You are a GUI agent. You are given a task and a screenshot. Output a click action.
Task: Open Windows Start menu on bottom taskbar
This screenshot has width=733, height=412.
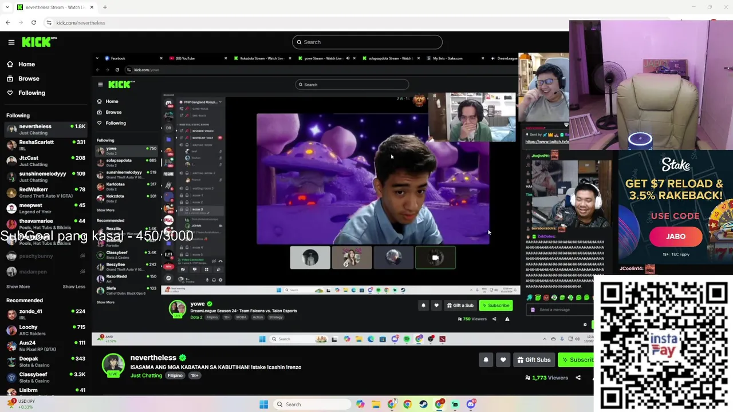click(x=263, y=404)
